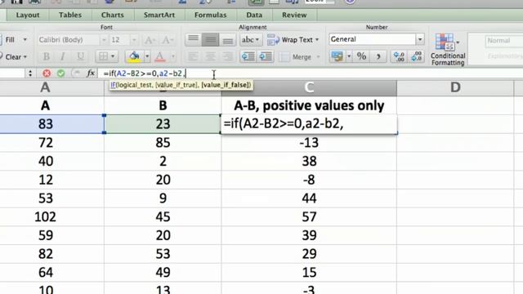Open the fx formula builder
Viewport: 523px width, 294px height.
point(91,73)
